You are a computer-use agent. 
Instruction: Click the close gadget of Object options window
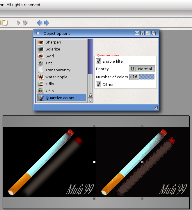[x=38, y=33]
